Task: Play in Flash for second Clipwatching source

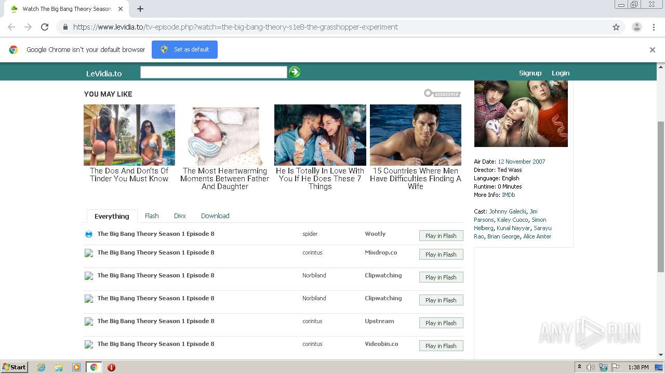Action: point(441,300)
